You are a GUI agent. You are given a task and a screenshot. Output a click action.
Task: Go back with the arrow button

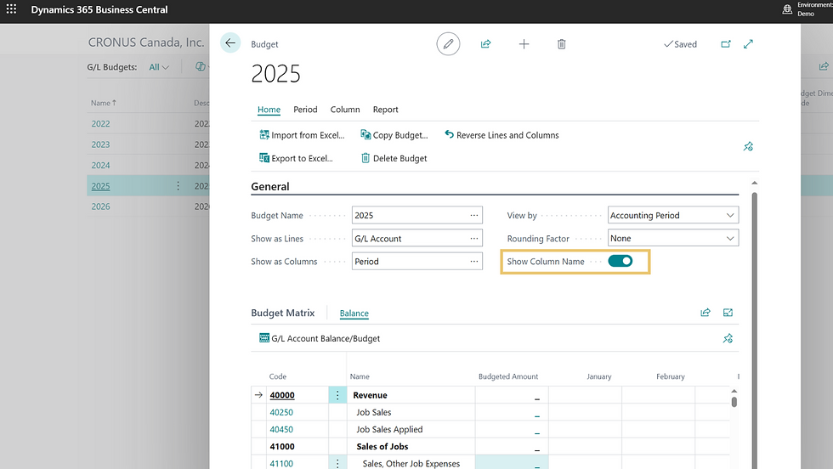(230, 43)
